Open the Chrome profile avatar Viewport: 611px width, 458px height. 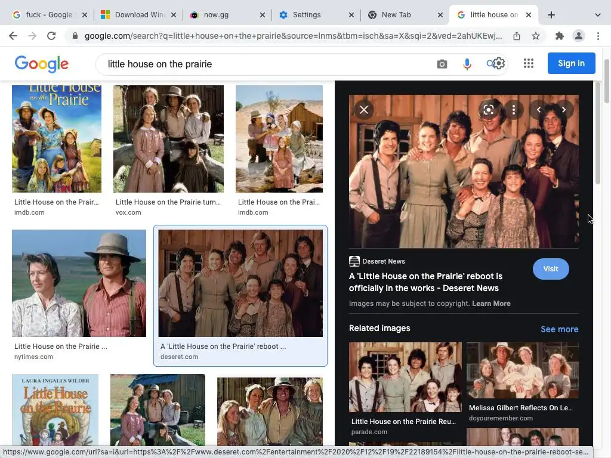click(579, 36)
